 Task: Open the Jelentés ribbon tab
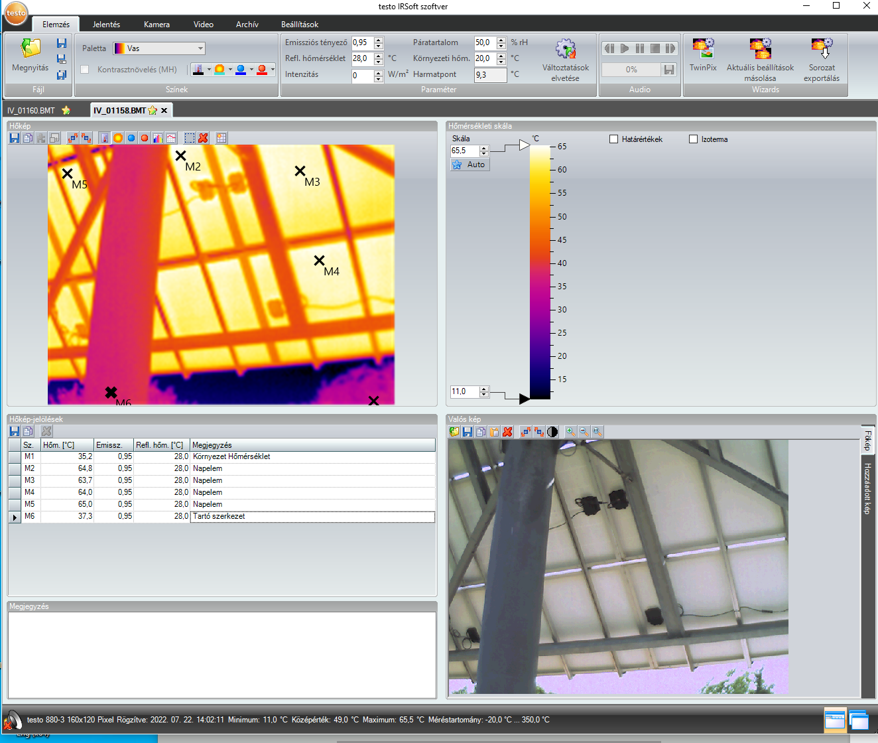point(106,25)
